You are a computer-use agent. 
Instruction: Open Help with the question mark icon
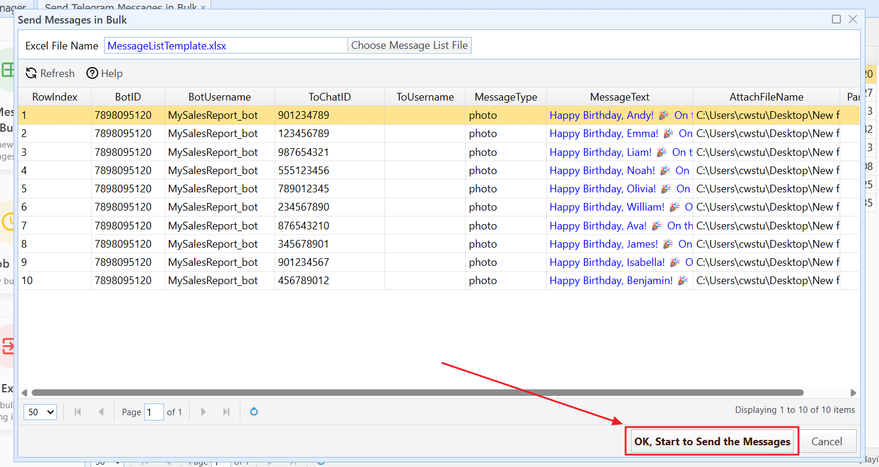pos(92,74)
